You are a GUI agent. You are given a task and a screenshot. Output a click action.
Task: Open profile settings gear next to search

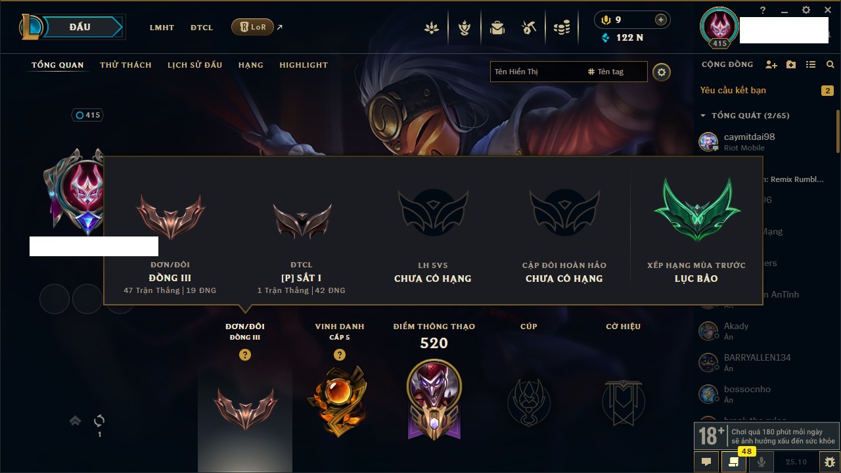pyautogui.click(x=662, y=72)
